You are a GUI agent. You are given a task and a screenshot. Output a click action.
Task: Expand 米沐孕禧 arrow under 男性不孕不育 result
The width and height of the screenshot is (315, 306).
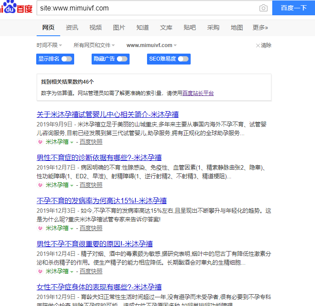(x=72, y=272)
